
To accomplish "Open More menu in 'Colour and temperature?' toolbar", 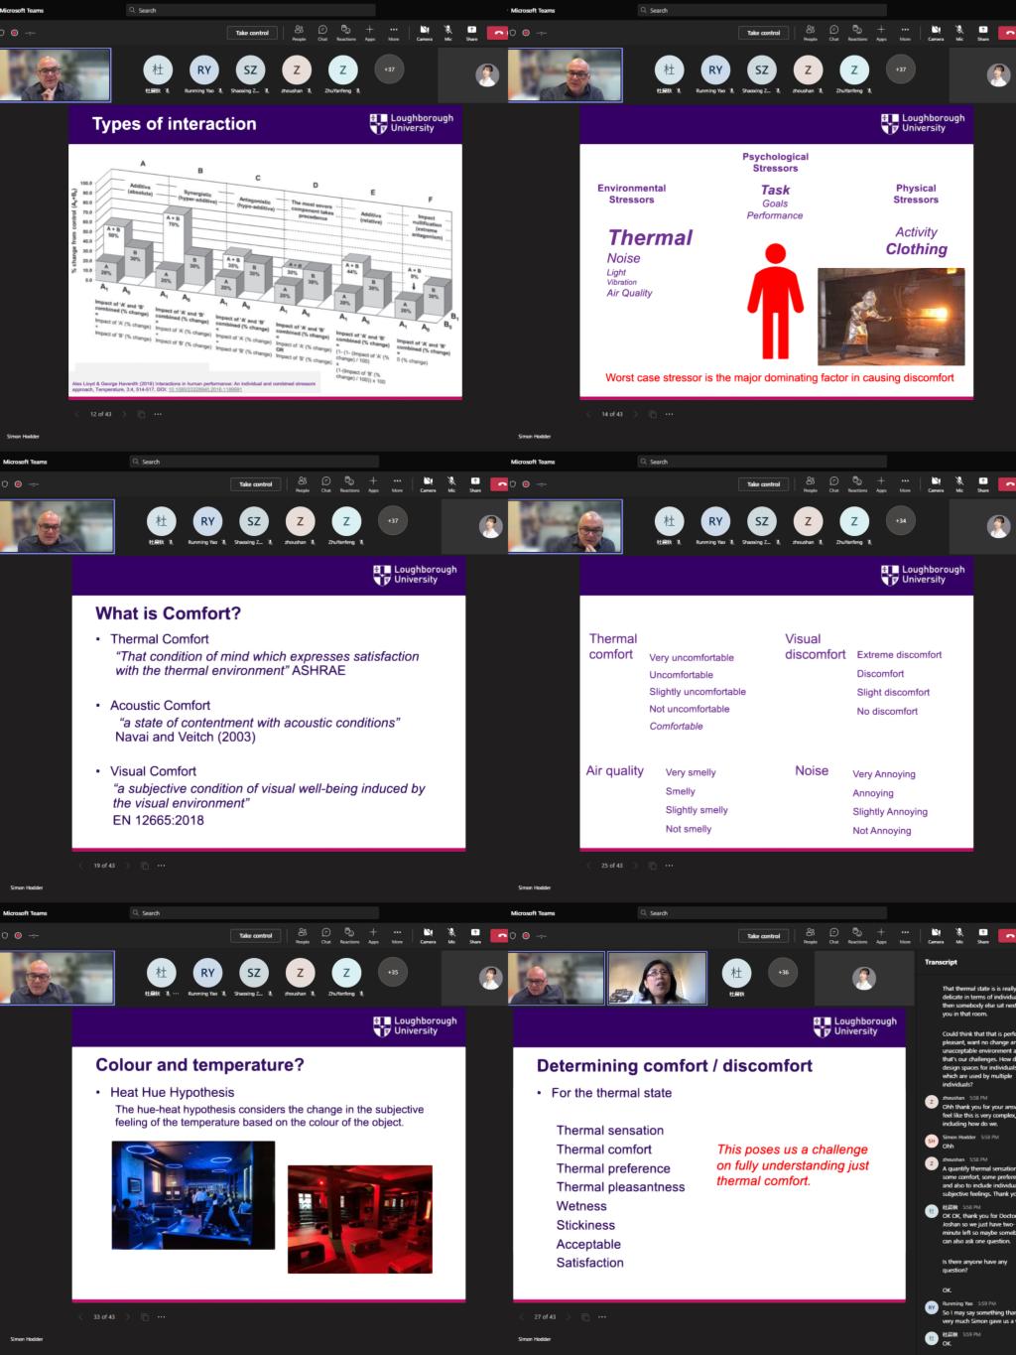I will [397, 935].
